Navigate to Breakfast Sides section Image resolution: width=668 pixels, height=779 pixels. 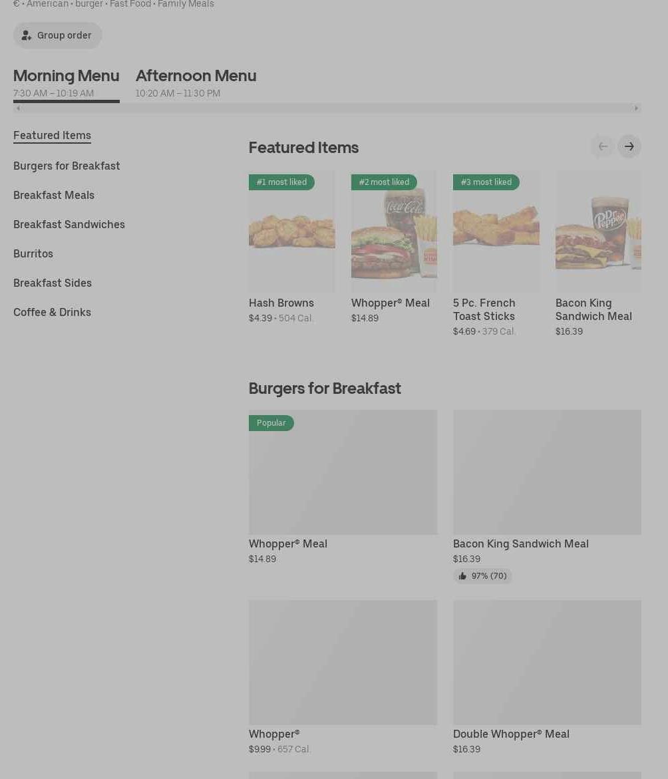pos(53,283)
